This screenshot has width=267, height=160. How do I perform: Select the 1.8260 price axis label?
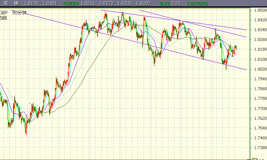click(260, 39)
